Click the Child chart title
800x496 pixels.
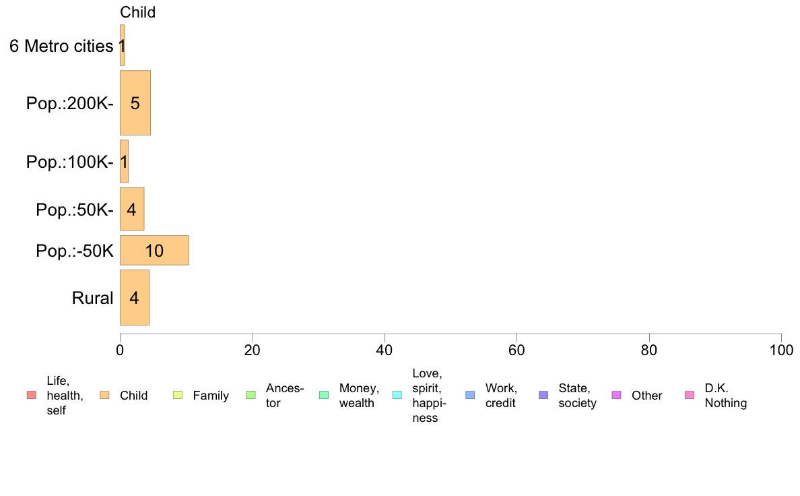[x=138, y=12]
